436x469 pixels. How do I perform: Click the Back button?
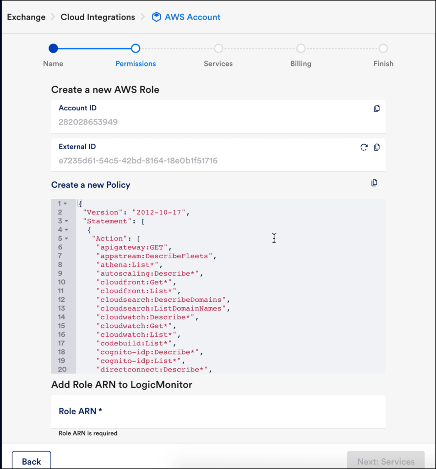tap(32, 460)
